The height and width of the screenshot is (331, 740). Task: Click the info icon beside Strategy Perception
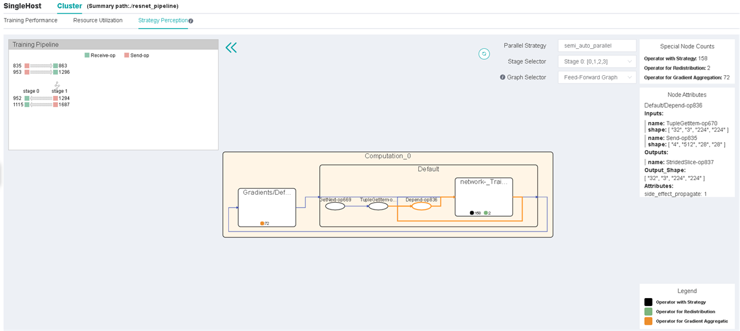tap(191, 21)
